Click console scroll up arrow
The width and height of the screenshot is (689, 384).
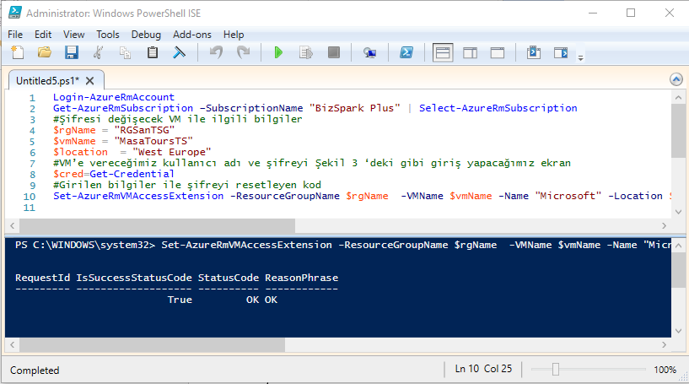[678, 246]
